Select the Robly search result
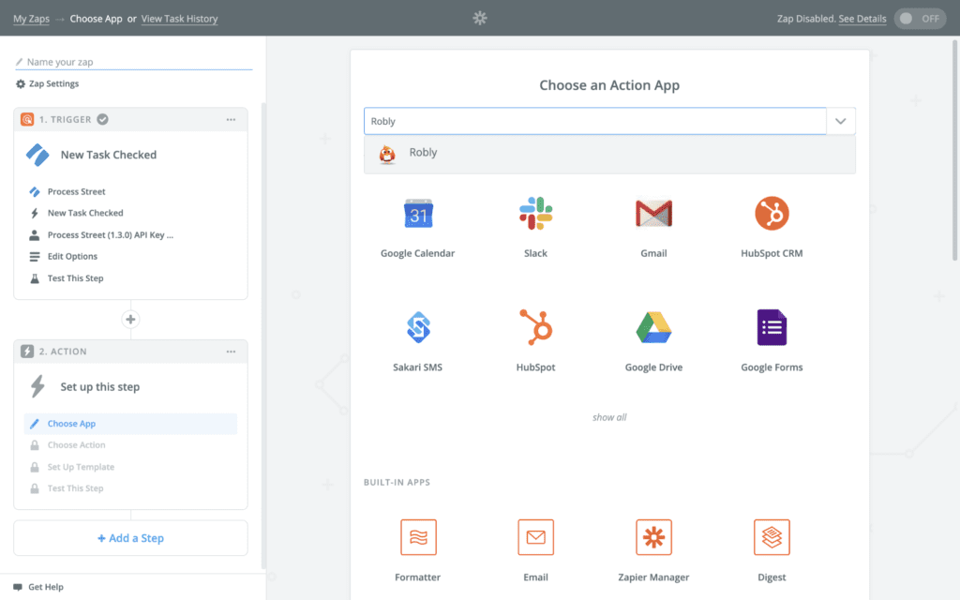 (609, 155)
